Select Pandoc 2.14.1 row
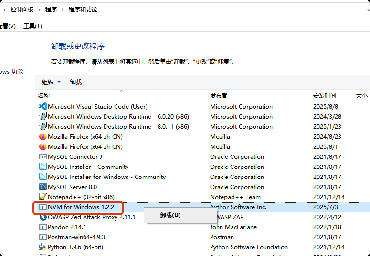Viewport: 370px width, 256px height. (67, 227)
